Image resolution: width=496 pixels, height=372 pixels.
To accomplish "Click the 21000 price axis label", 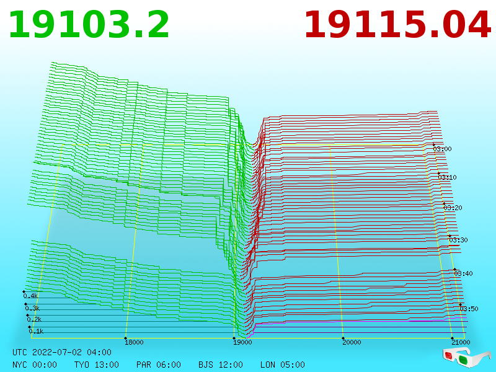I will [461, 342].
